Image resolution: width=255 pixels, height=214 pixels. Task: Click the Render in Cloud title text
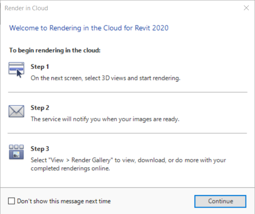coord(26,8)
